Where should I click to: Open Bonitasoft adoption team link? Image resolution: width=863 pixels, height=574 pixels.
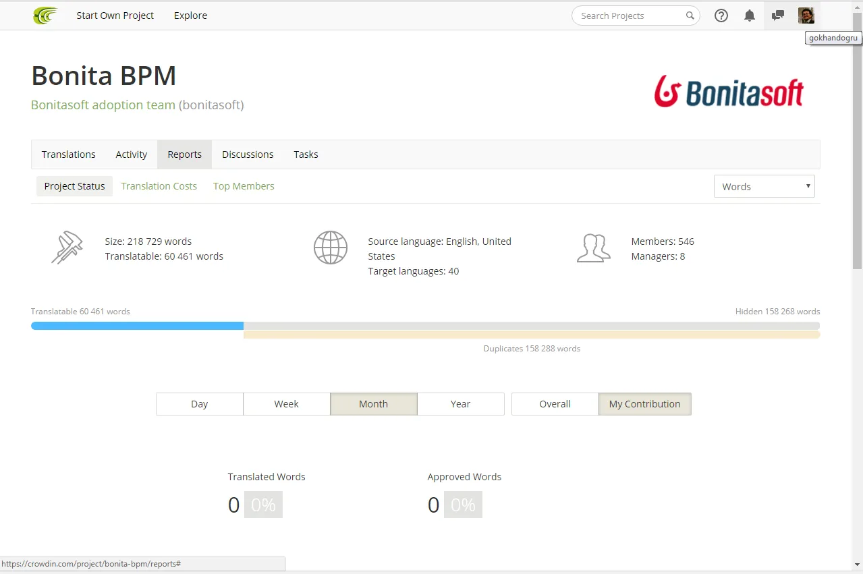click(103, 105)
